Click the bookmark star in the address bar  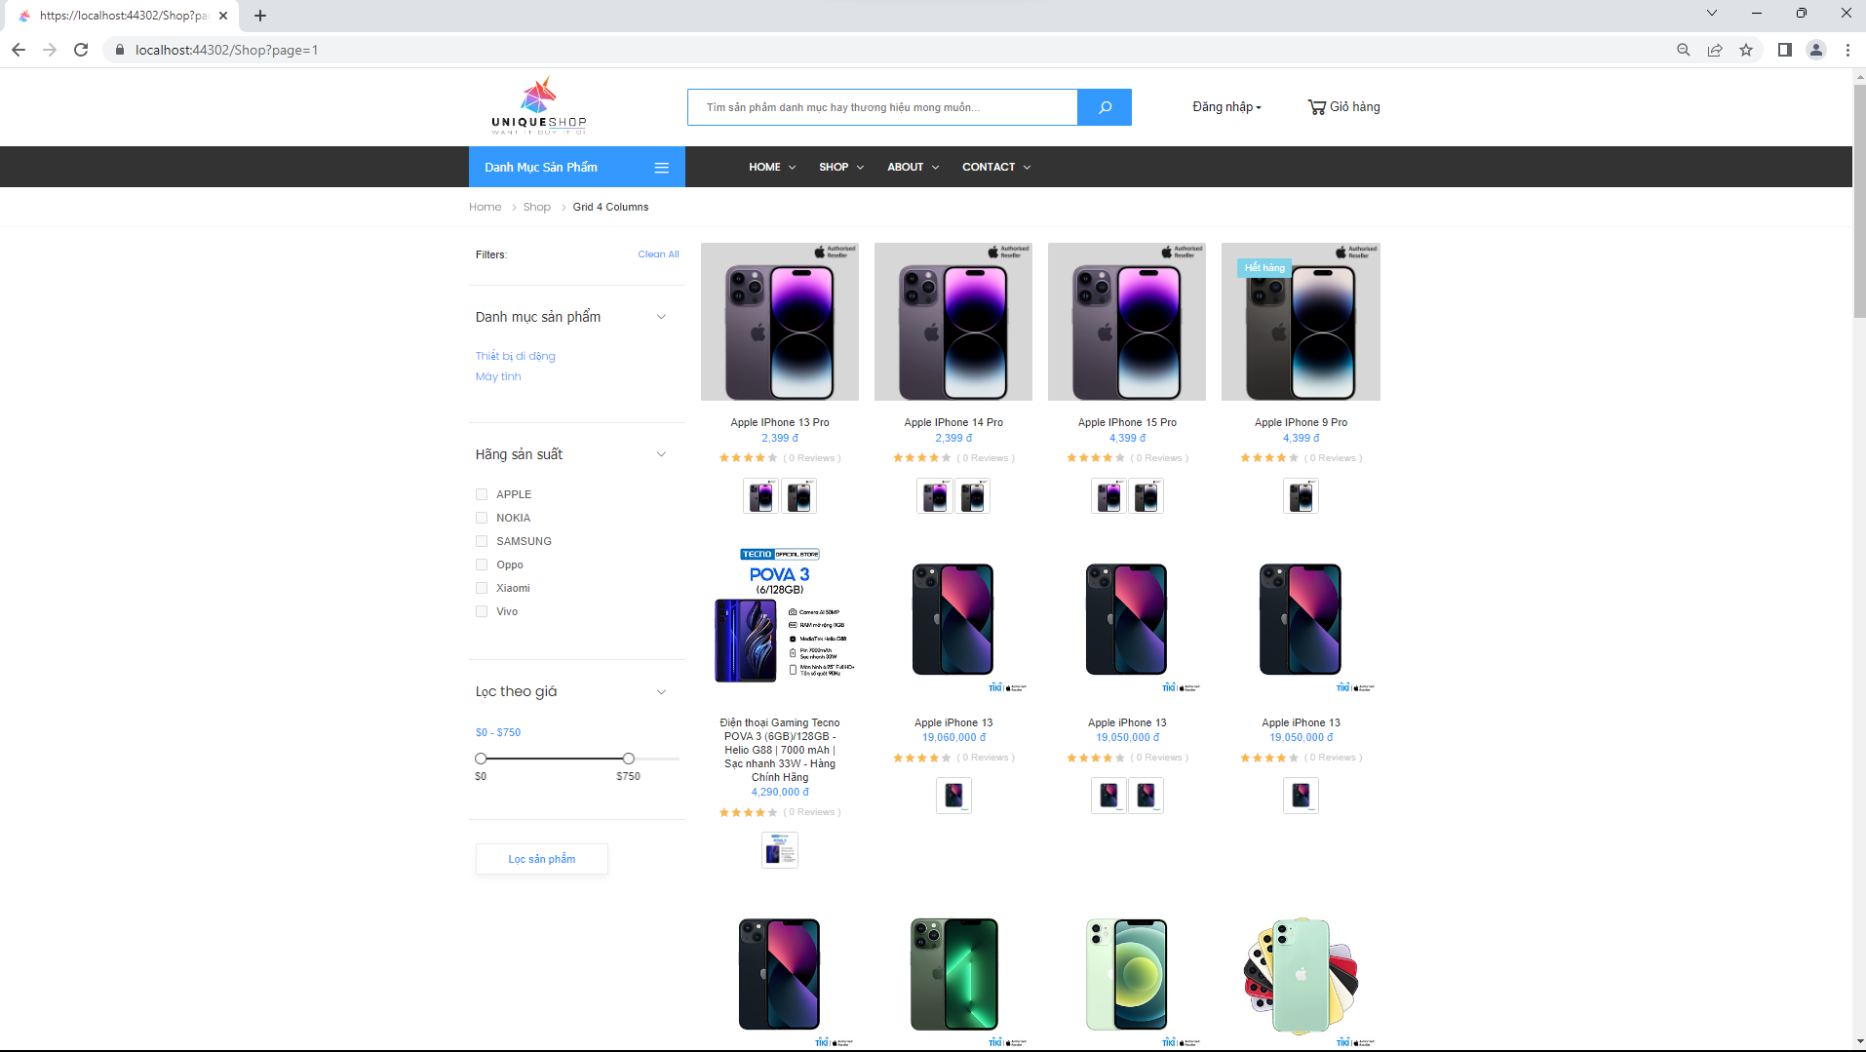click(x=1746, y=49)
